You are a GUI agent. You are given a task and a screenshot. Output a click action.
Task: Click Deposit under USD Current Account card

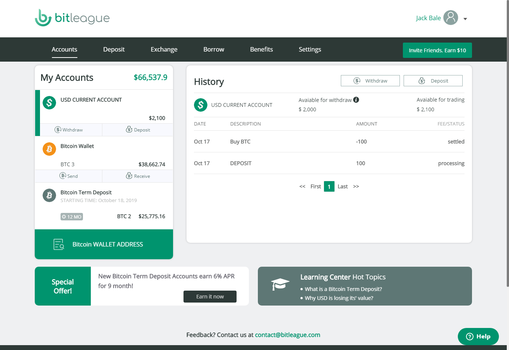point(138,130)
